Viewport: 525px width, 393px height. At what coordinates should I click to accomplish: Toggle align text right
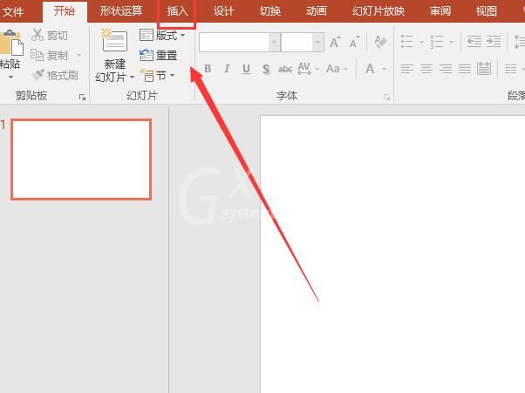coord(446,69)
